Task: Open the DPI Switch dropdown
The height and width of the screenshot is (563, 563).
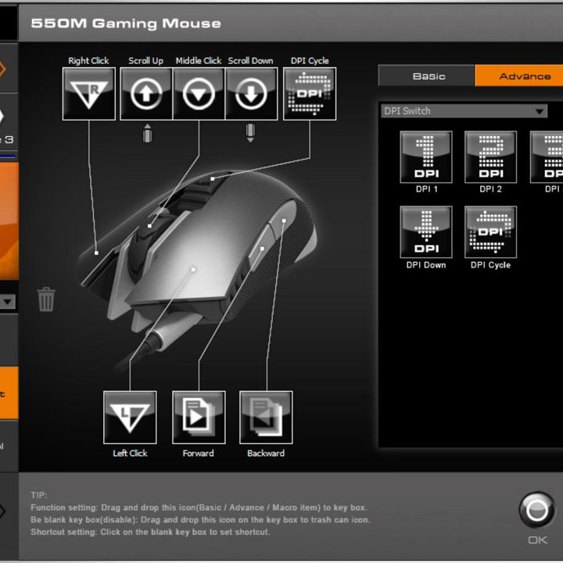Action: (464, 111)
